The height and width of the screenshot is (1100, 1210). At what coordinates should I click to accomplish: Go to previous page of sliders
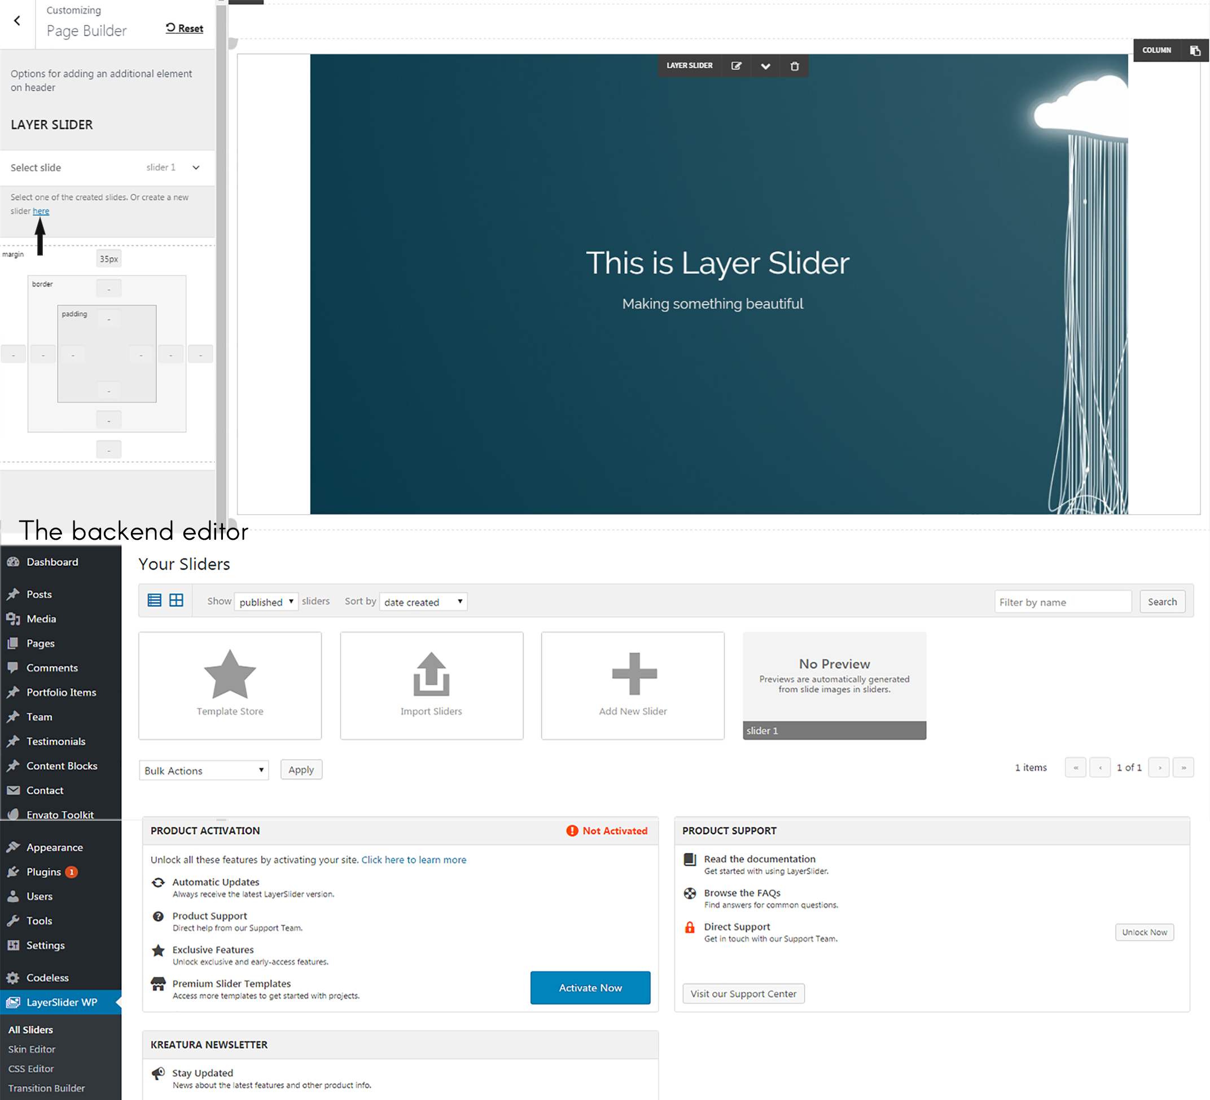[x=1100, y=768]
